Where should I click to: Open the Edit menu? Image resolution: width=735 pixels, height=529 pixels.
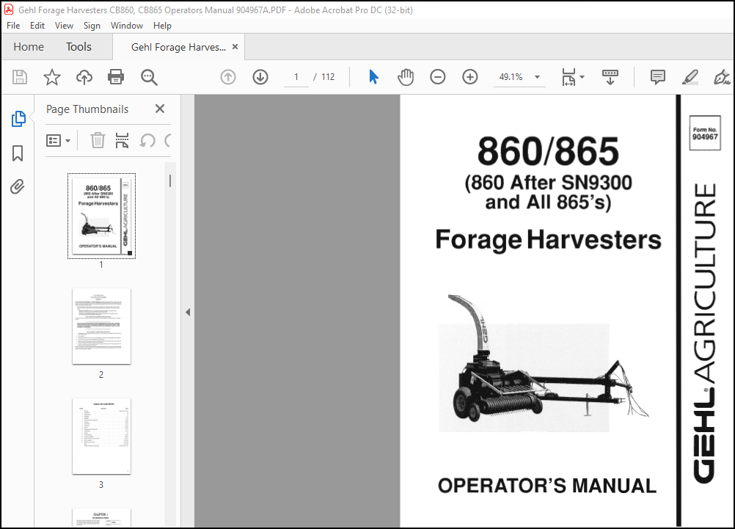[x=37, y=26]
